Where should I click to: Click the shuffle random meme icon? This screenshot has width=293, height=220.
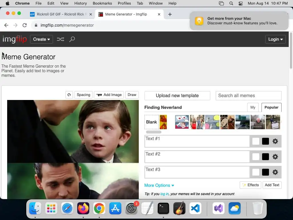click(x=60, y=39)
